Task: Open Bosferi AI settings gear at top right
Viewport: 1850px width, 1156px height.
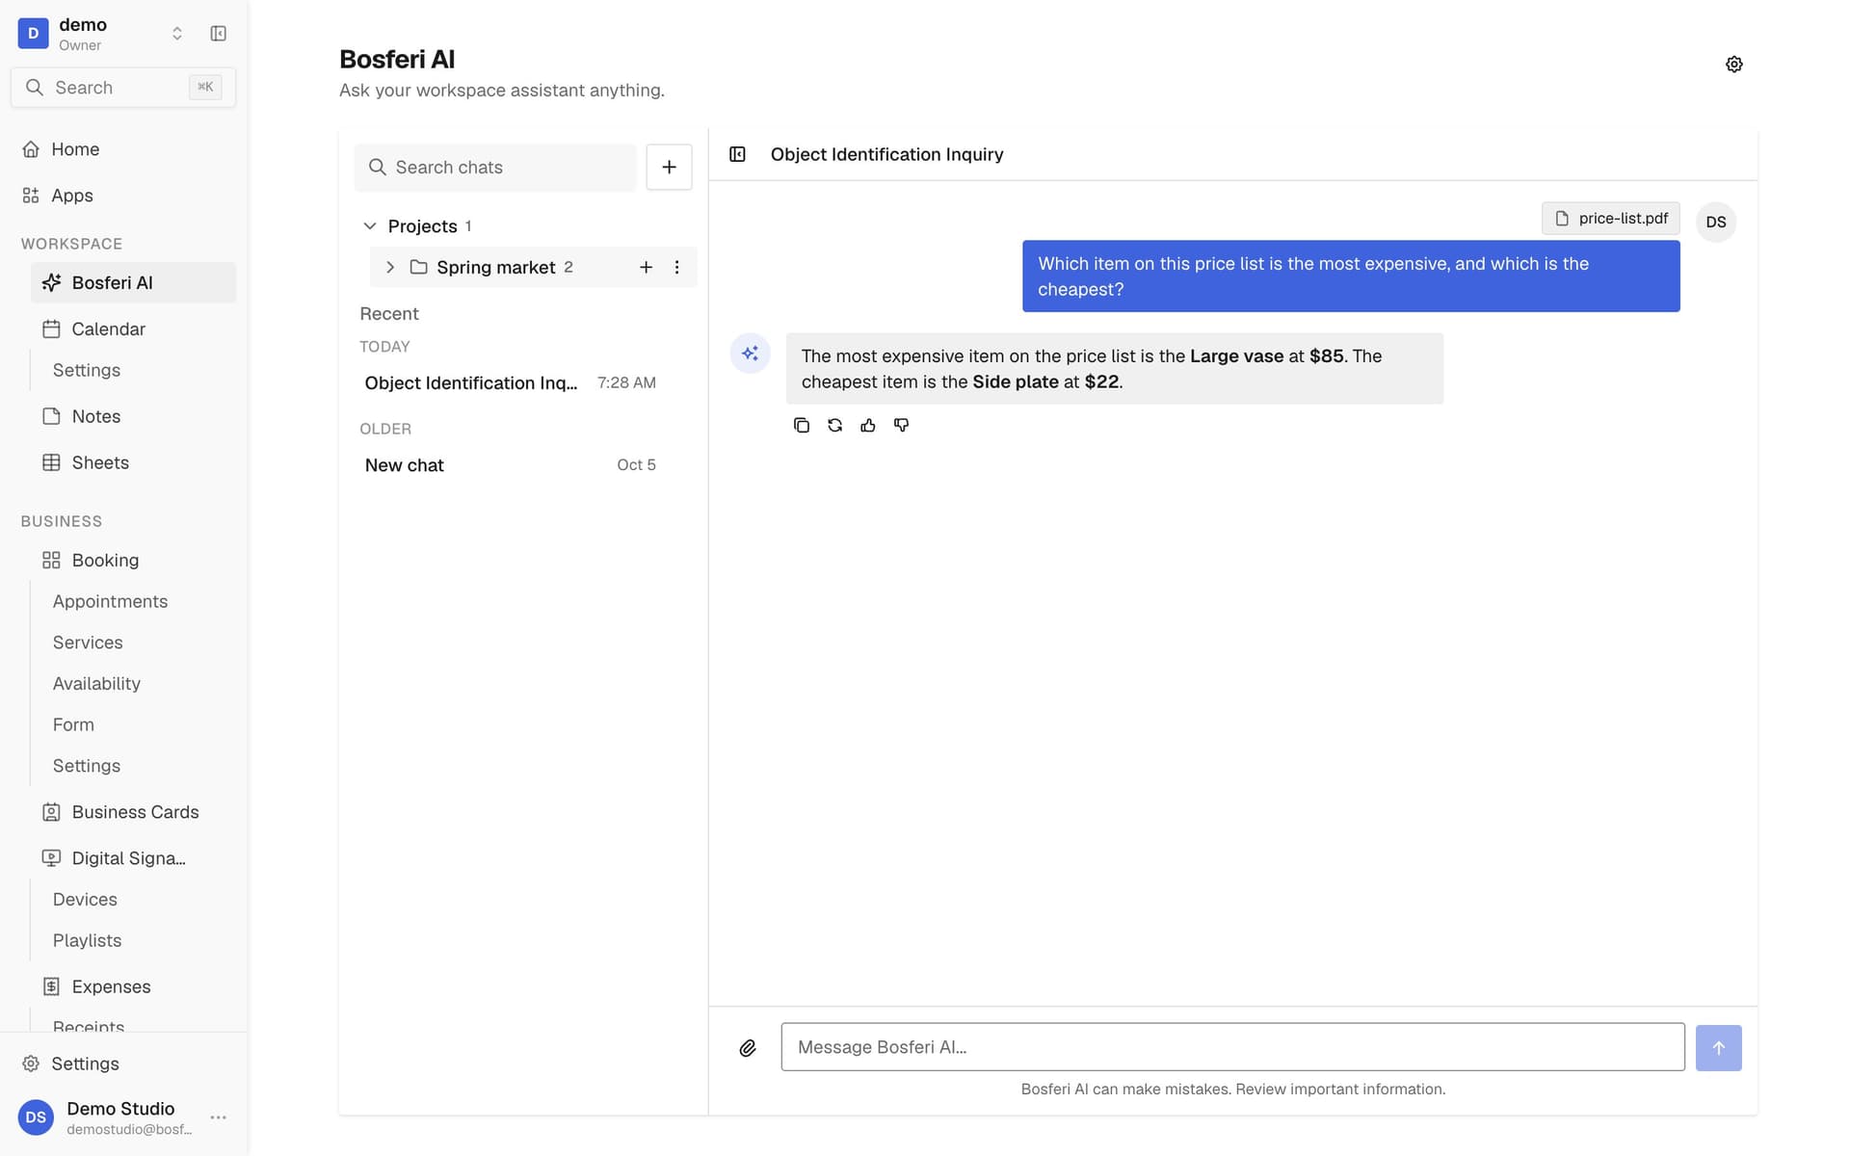Action: (1733, 65)
